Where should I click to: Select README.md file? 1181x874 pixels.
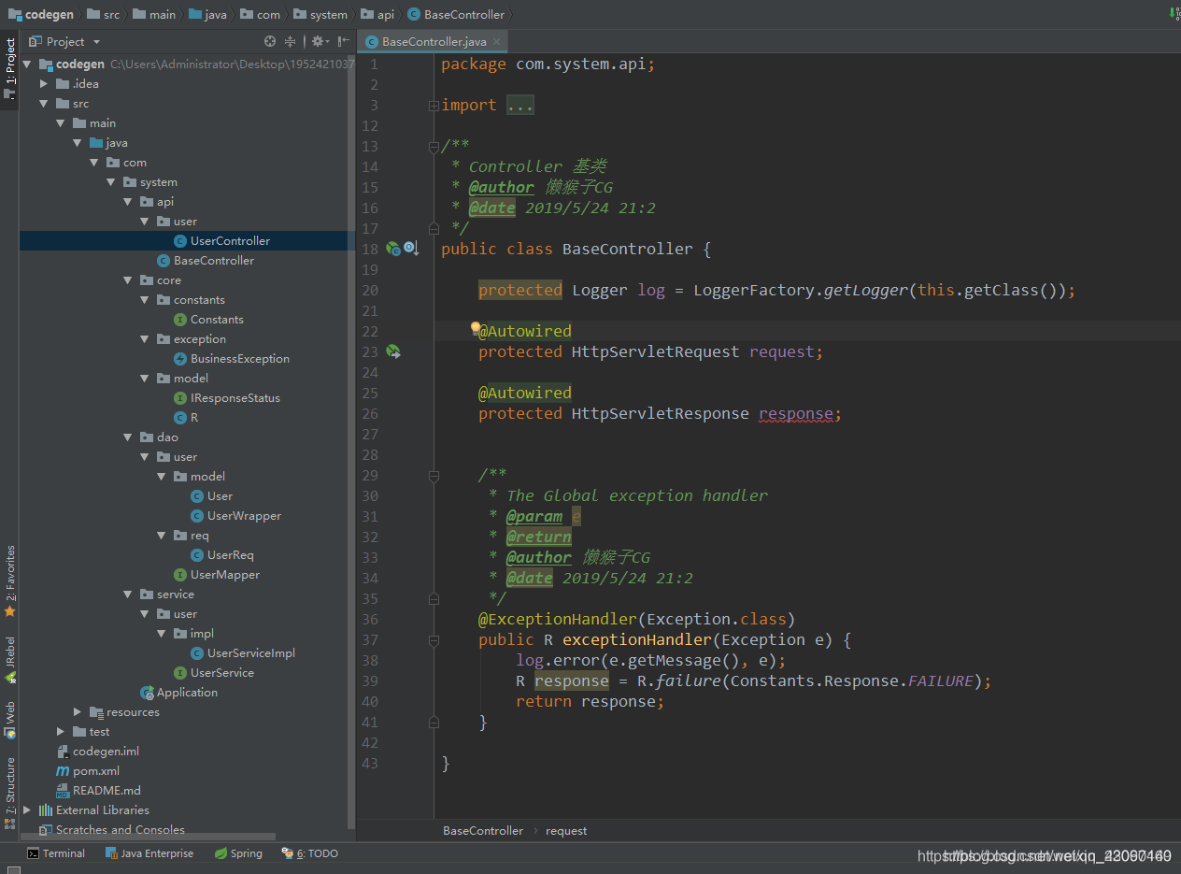(107, 791)
